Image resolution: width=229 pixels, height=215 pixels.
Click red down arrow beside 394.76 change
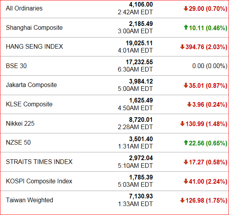pyautogui.click(x=182, y=47)
